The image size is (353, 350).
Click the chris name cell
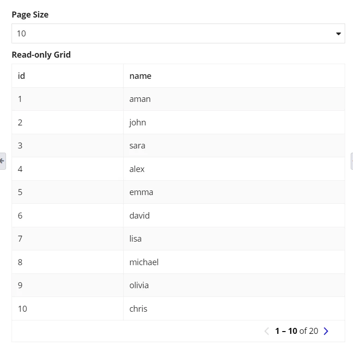[234, 308]
